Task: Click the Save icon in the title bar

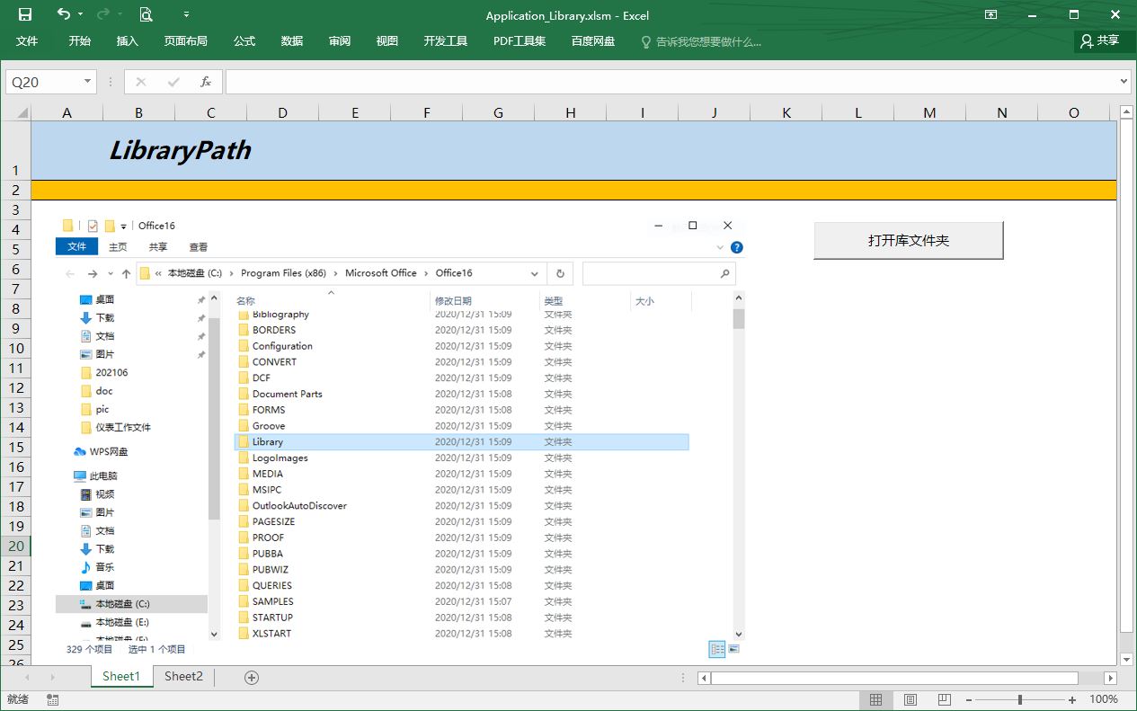Action: 25,14
